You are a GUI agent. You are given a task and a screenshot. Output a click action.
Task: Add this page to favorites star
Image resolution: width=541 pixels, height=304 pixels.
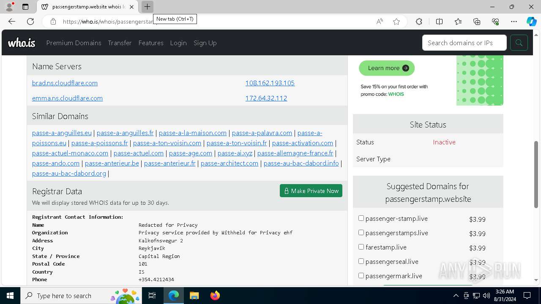(x=396, y=22)
